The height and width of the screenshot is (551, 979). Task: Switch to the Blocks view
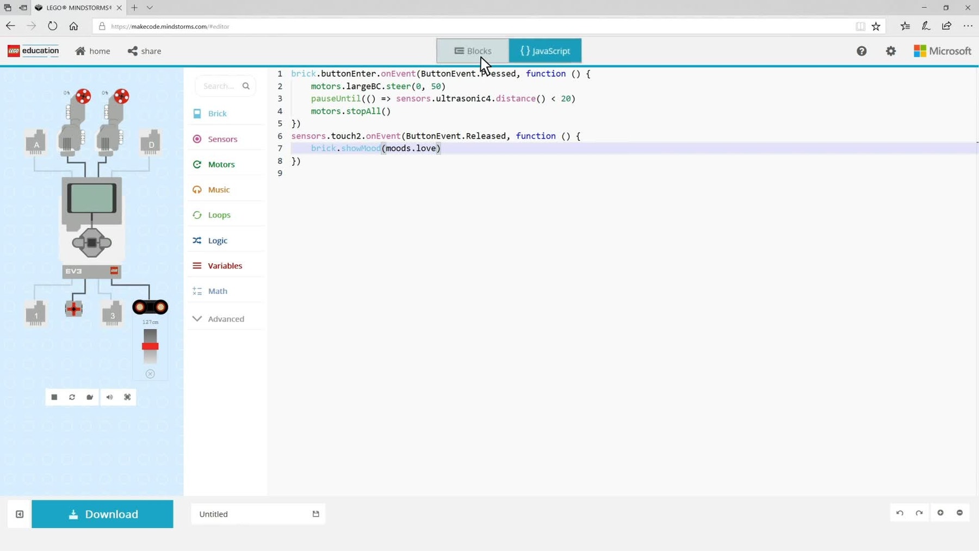point(473,51)
